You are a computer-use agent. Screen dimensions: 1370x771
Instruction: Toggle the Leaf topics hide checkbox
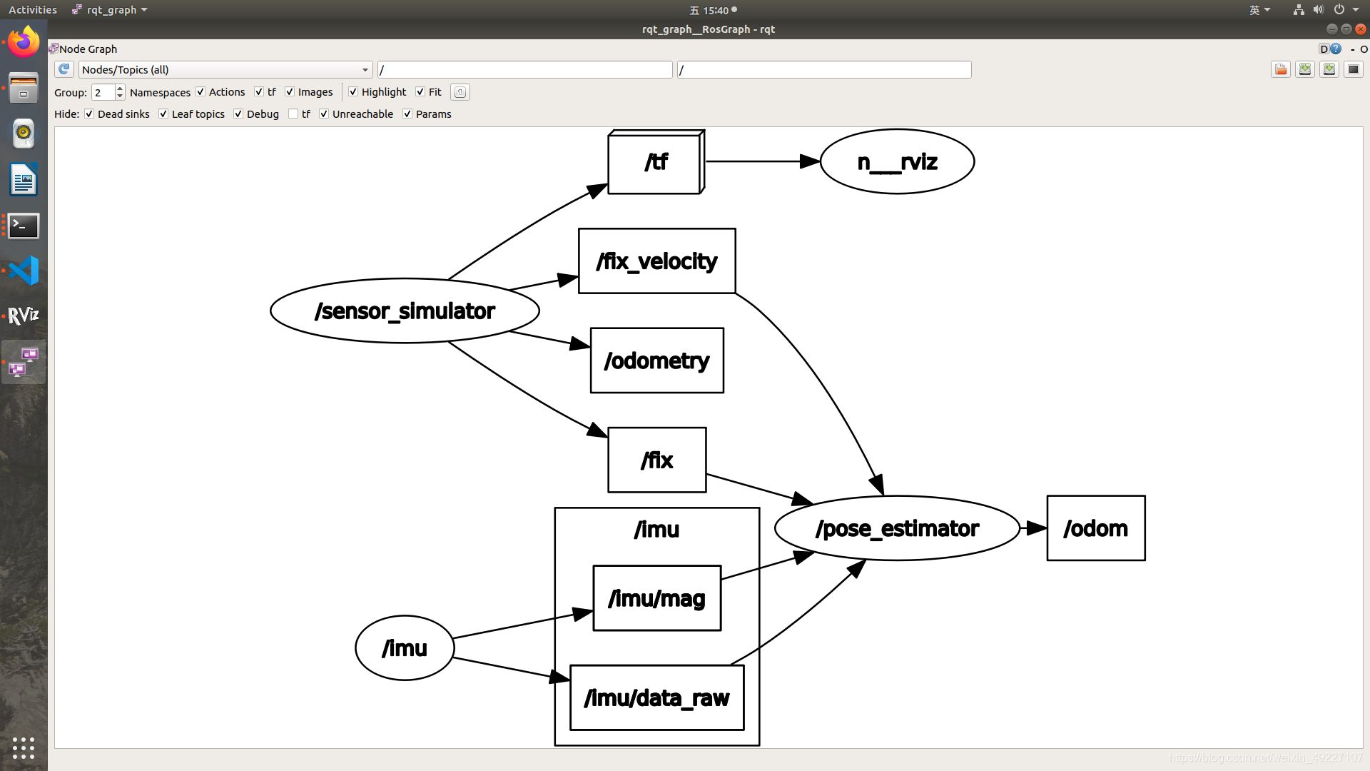click(163, 114)
